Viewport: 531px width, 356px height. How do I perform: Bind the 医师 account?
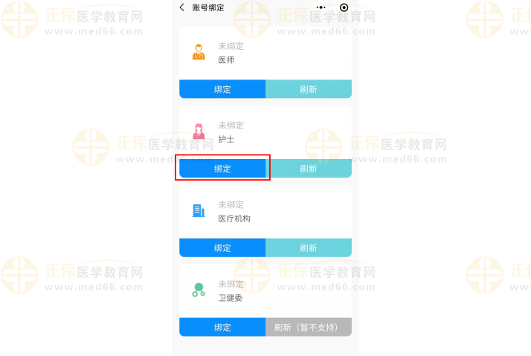click(222, 89)
